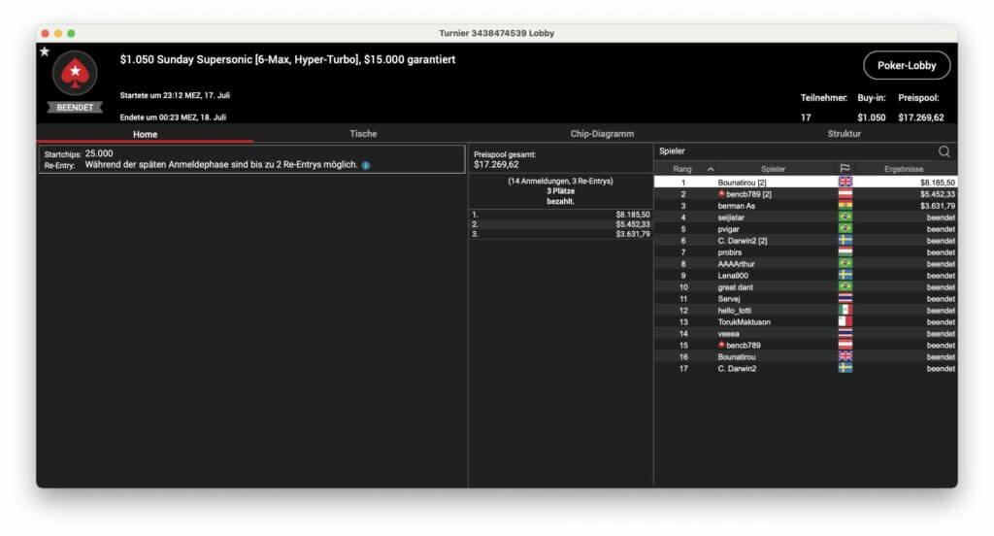Sort by country flag column icon
This screenshot has height=536, width=994.
[845, 169]
